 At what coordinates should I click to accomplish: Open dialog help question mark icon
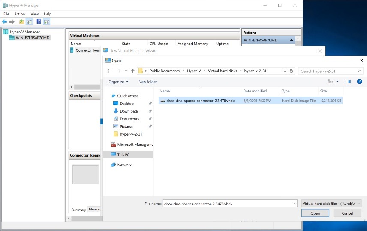click(360, 81)
